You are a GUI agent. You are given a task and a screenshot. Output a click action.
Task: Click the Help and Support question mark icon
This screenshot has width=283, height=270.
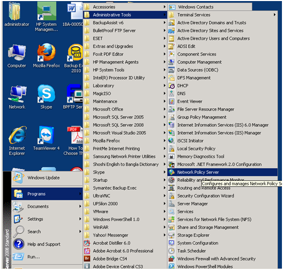click(x=19, y=244)
